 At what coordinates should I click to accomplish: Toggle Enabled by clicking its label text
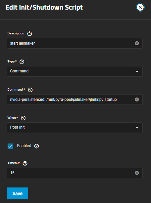click(x=24, y=146)
